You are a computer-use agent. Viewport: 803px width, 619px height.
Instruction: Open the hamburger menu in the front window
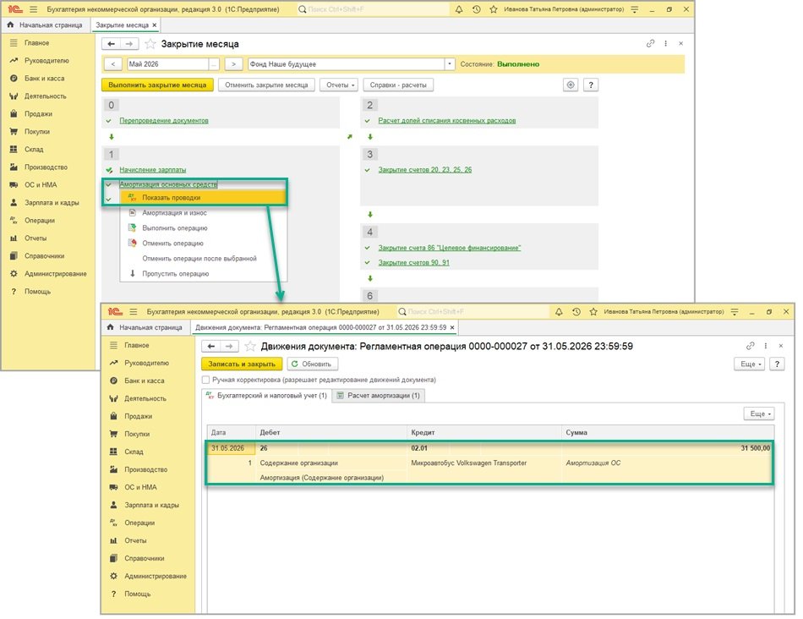134,311
